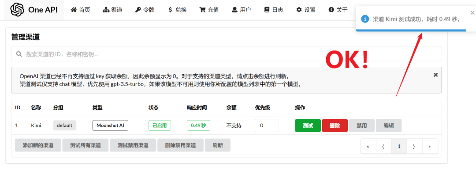Open the 日志 logs page
This screenshot has width=476, height=169.
pyautogui.click(x=274, y=10)
